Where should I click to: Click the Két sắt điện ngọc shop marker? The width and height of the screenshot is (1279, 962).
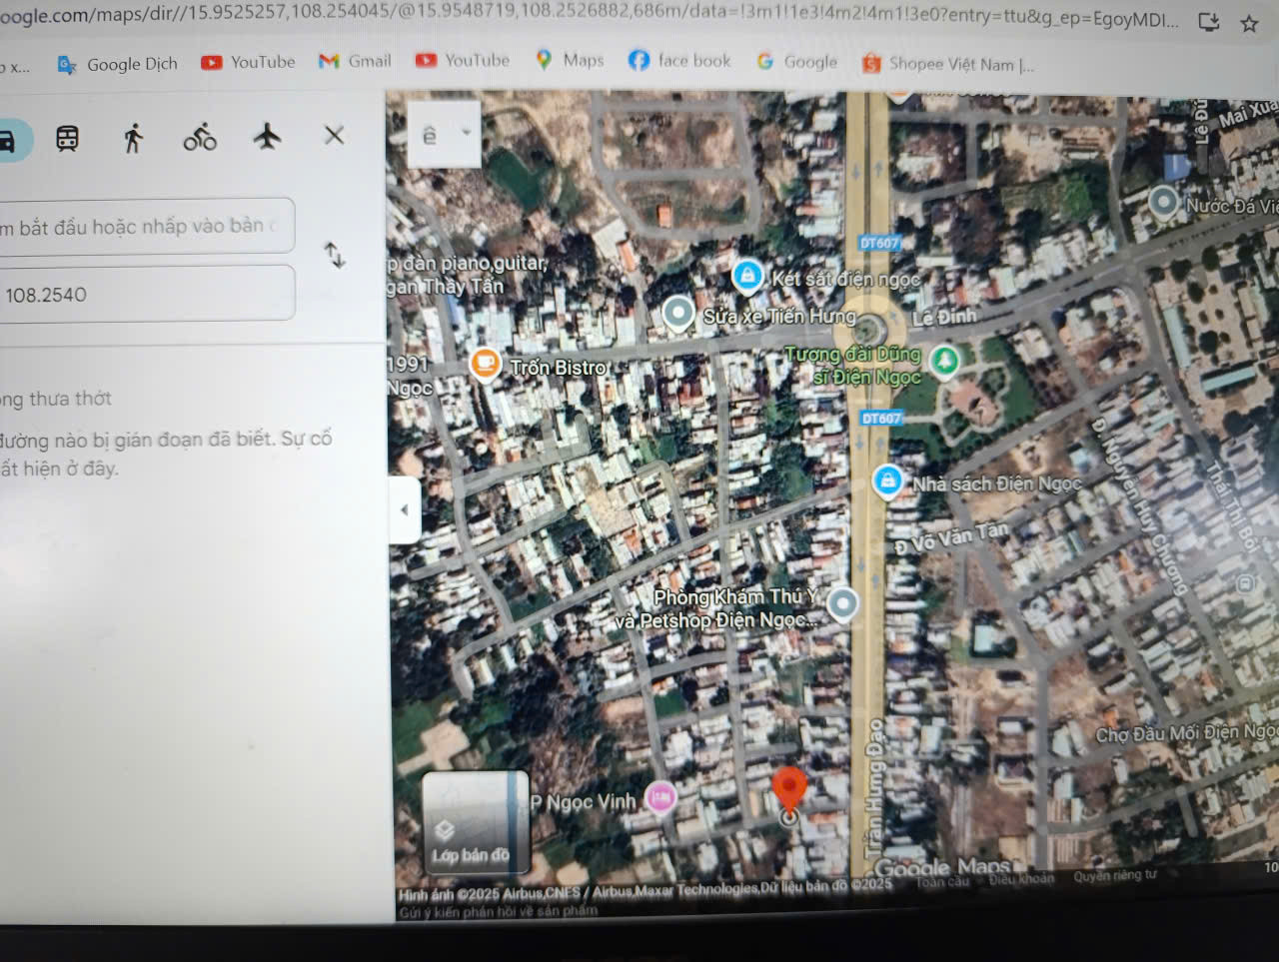[747, 275]
